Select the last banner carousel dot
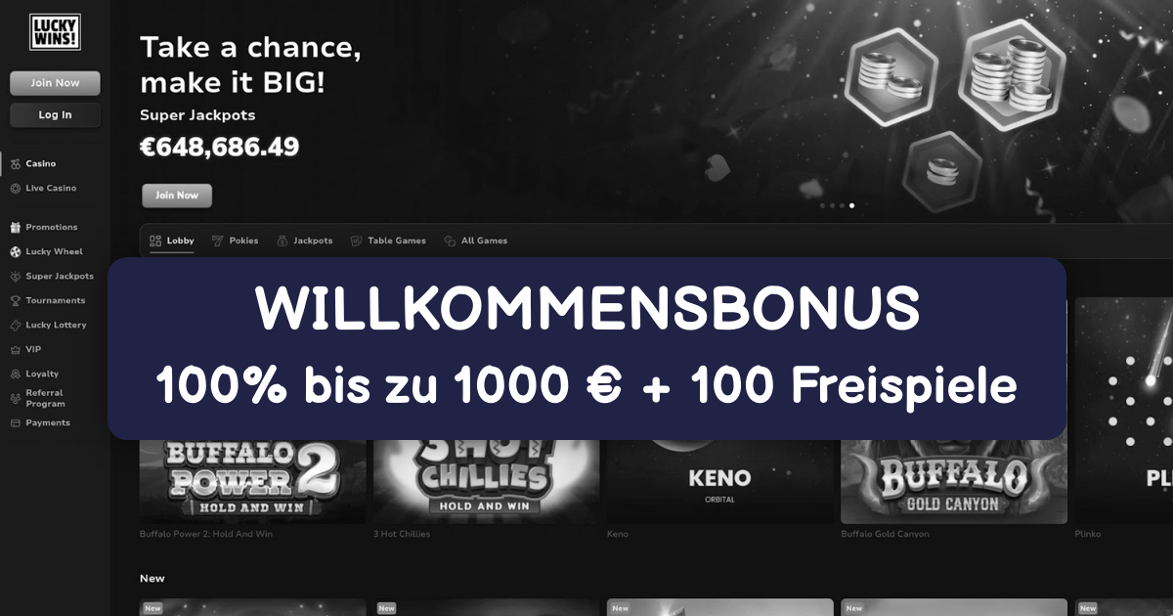1173x616 pixels. (x=851, y=205)
